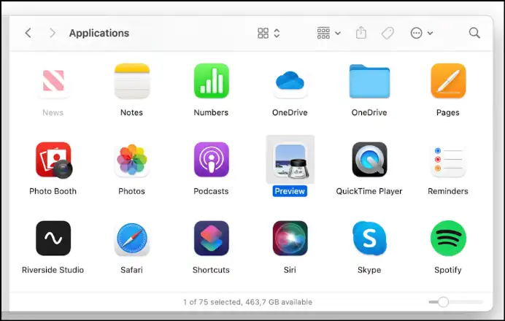Select the Podcasts app icon

click(x=212, y=160)
